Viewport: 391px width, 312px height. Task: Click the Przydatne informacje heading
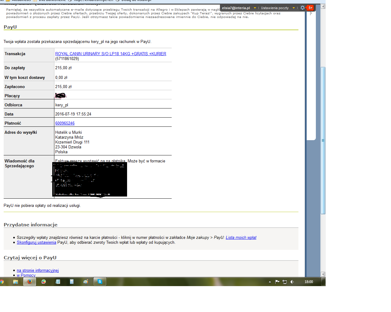[x=31, y=225]
